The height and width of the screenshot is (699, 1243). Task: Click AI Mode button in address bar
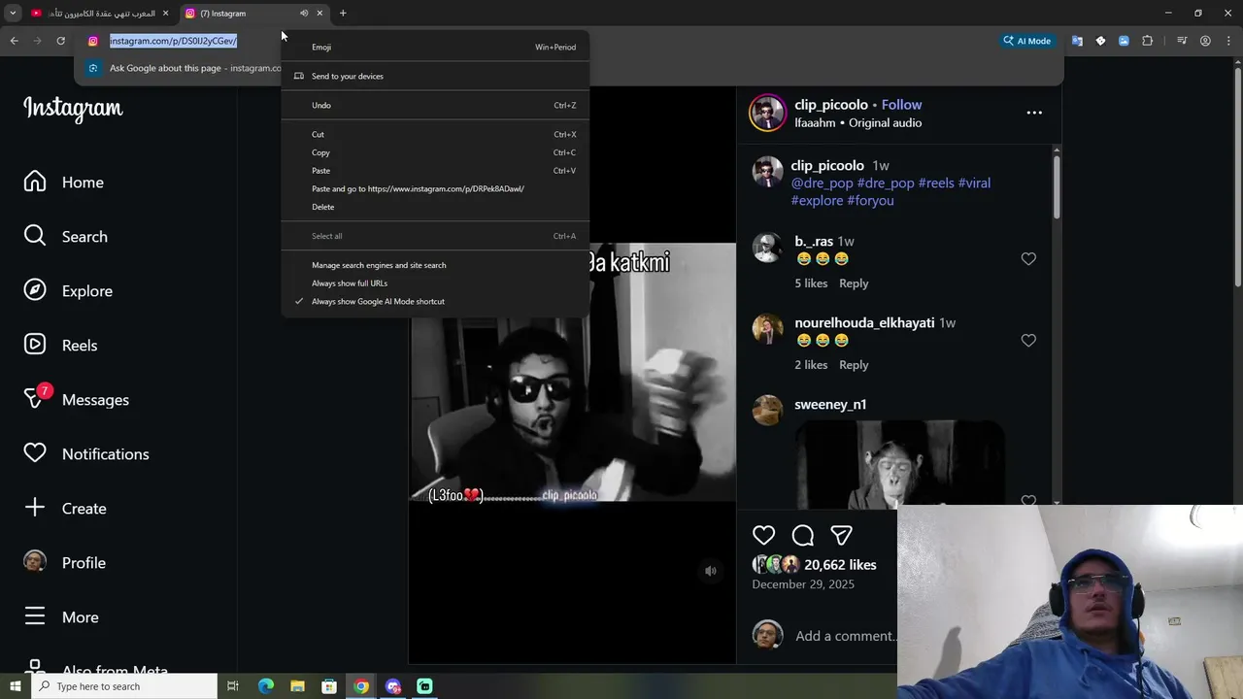pos(1027,41)
